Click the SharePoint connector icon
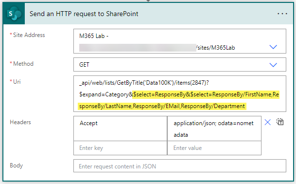Screen dimensions: 296x184 (x=14, y=14)
